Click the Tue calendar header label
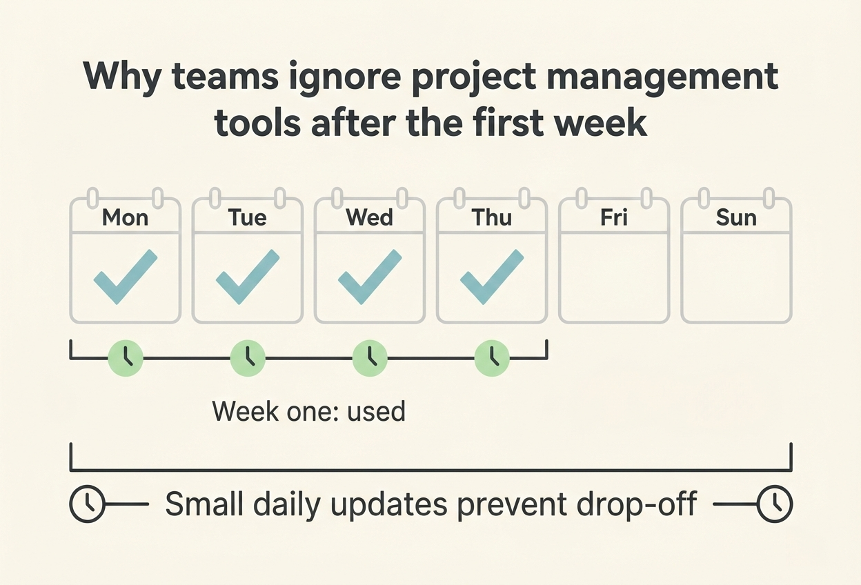 pos(247,217)
